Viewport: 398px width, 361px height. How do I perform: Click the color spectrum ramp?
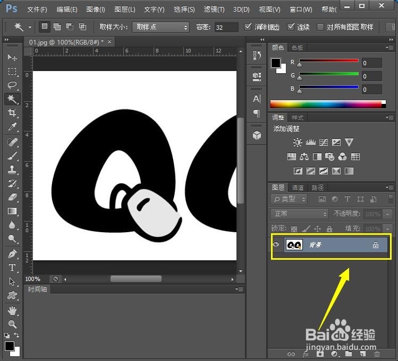pyautogui.click(x=328, y=104)
